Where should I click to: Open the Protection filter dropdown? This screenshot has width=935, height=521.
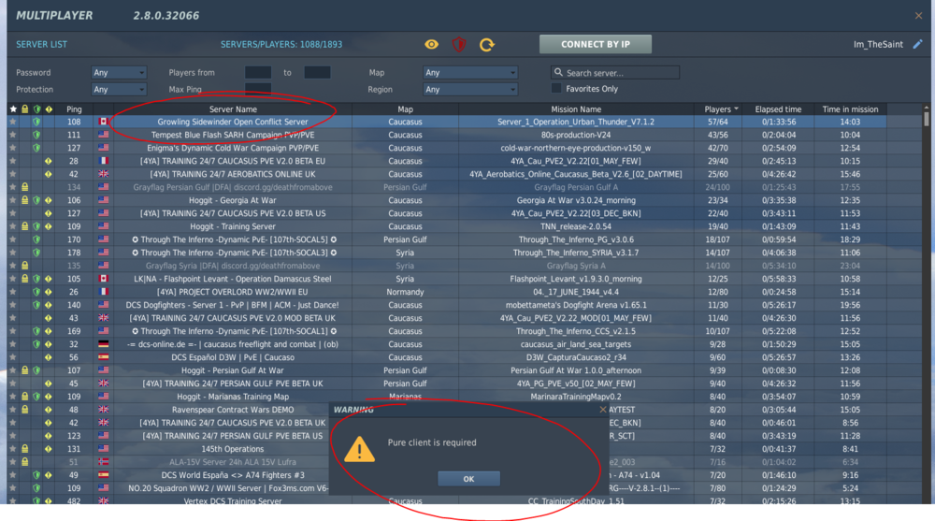pos(119,90)
